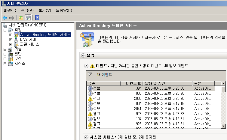Select 파일 서비스 in the tree
This screenshot has height=140, width=227.
tap(30, 44)
